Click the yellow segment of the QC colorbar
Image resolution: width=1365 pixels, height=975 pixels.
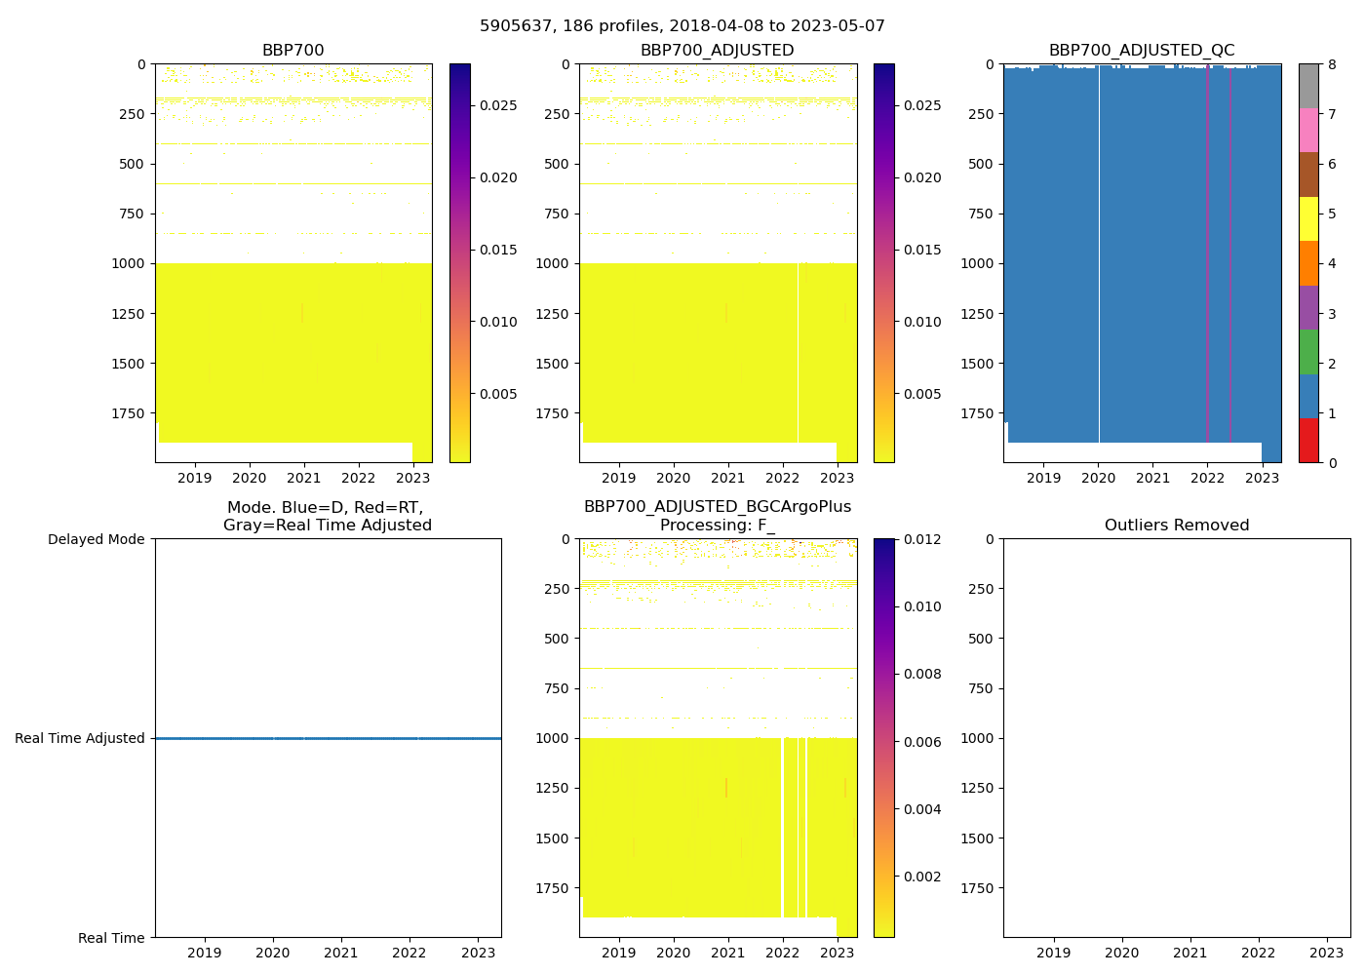(1308, 218)
